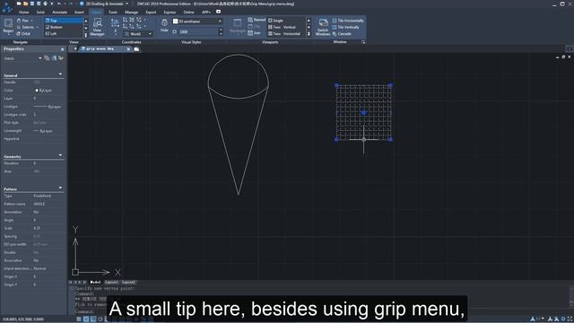574x323 pixels.
Task: Expand the Views list with bottom arrow
Action: 86,35
